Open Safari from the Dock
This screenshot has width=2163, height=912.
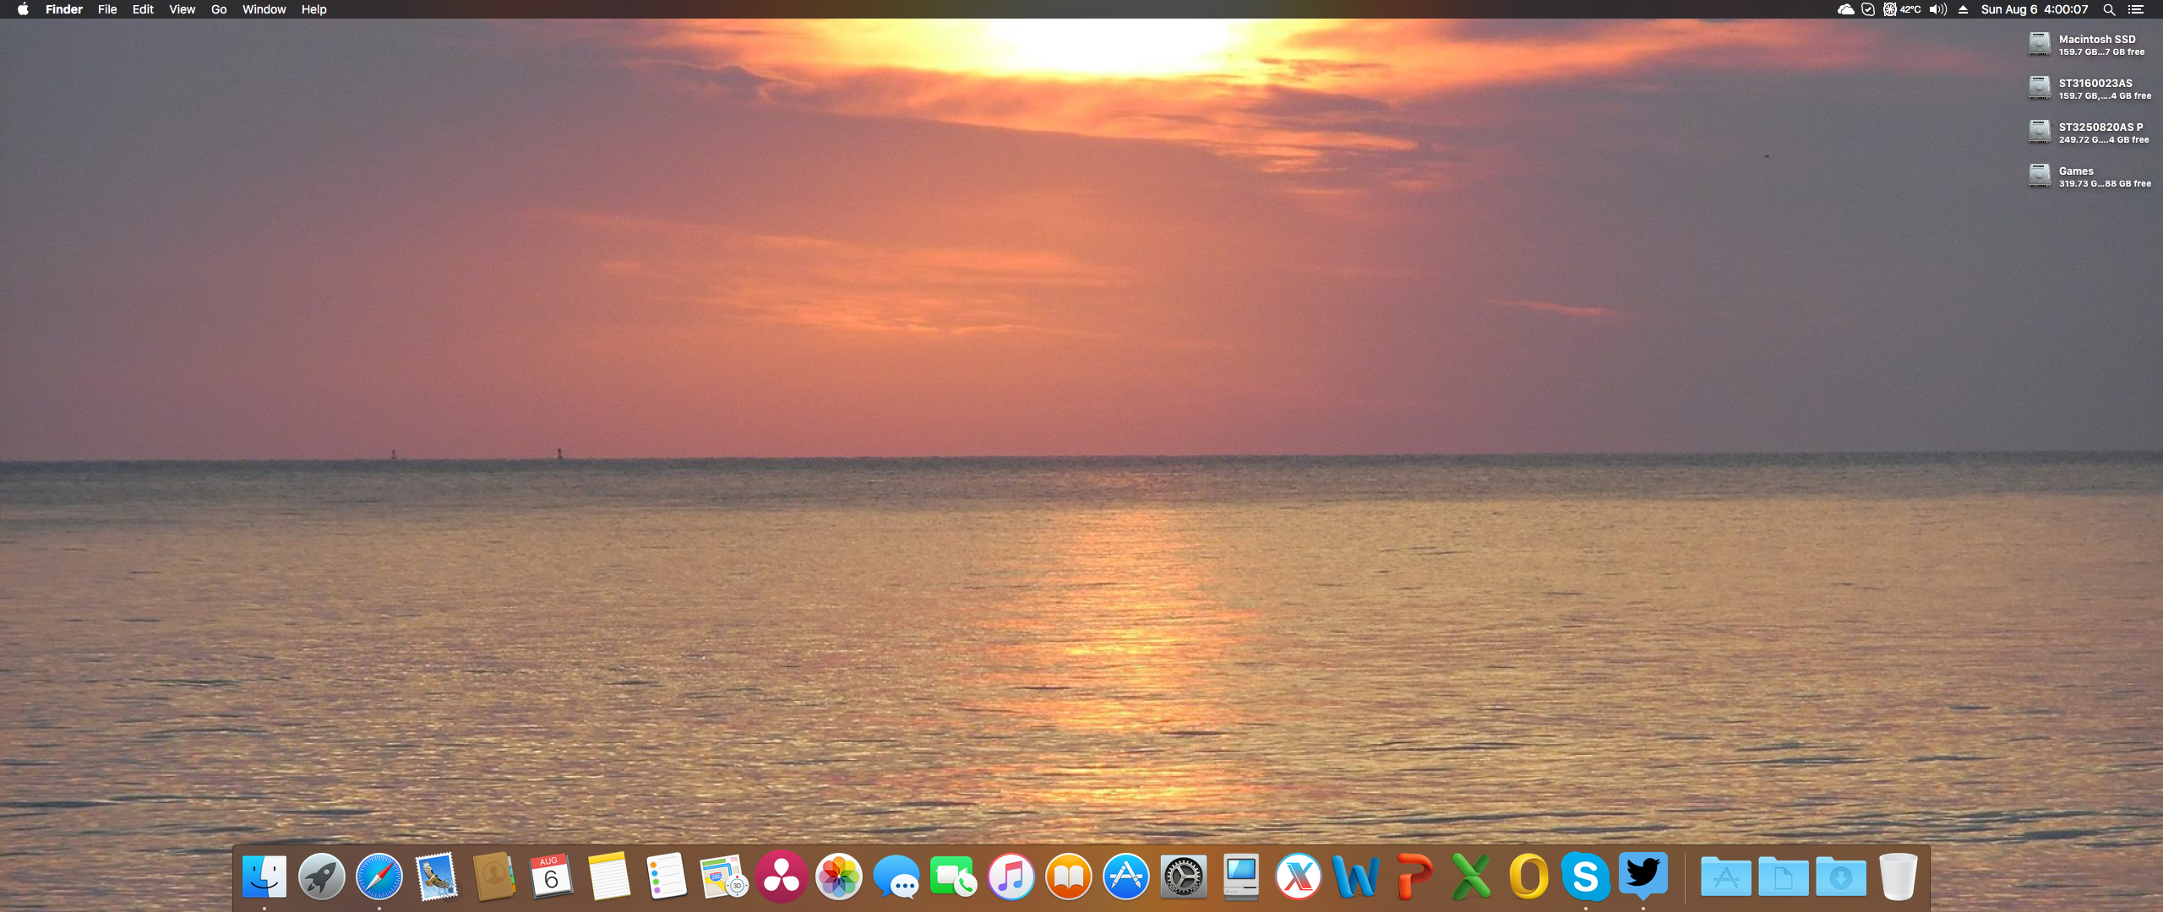(379, 877)
